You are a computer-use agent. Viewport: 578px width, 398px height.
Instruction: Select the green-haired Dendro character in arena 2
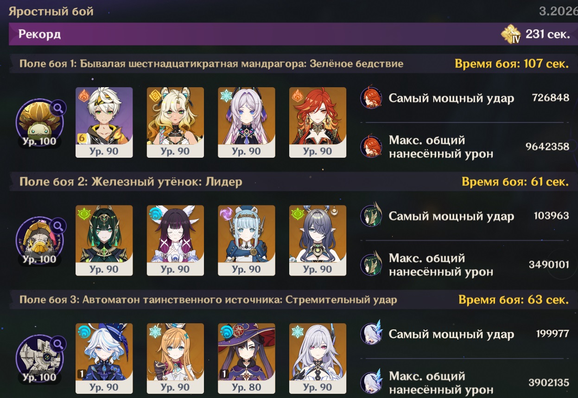point(104,241)
